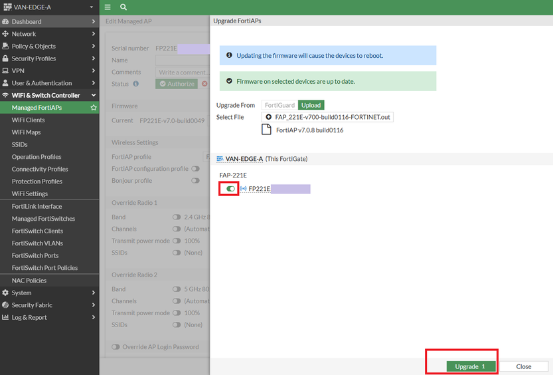Click the Name input field

click(183, 61)
